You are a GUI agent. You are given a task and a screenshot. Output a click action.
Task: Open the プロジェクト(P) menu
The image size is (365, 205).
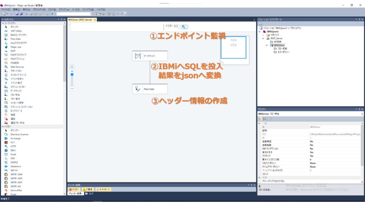pos(39,10)
